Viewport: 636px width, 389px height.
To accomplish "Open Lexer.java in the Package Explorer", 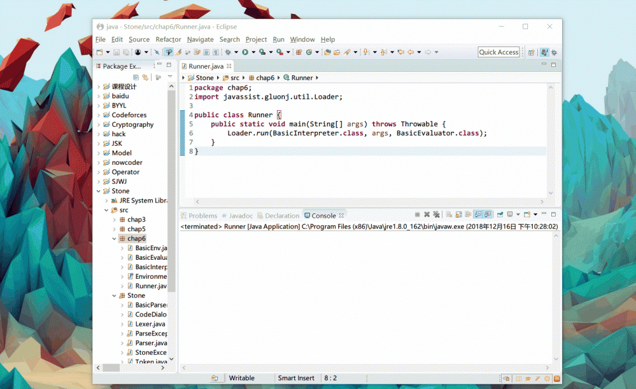I will [x=150, y=324].
